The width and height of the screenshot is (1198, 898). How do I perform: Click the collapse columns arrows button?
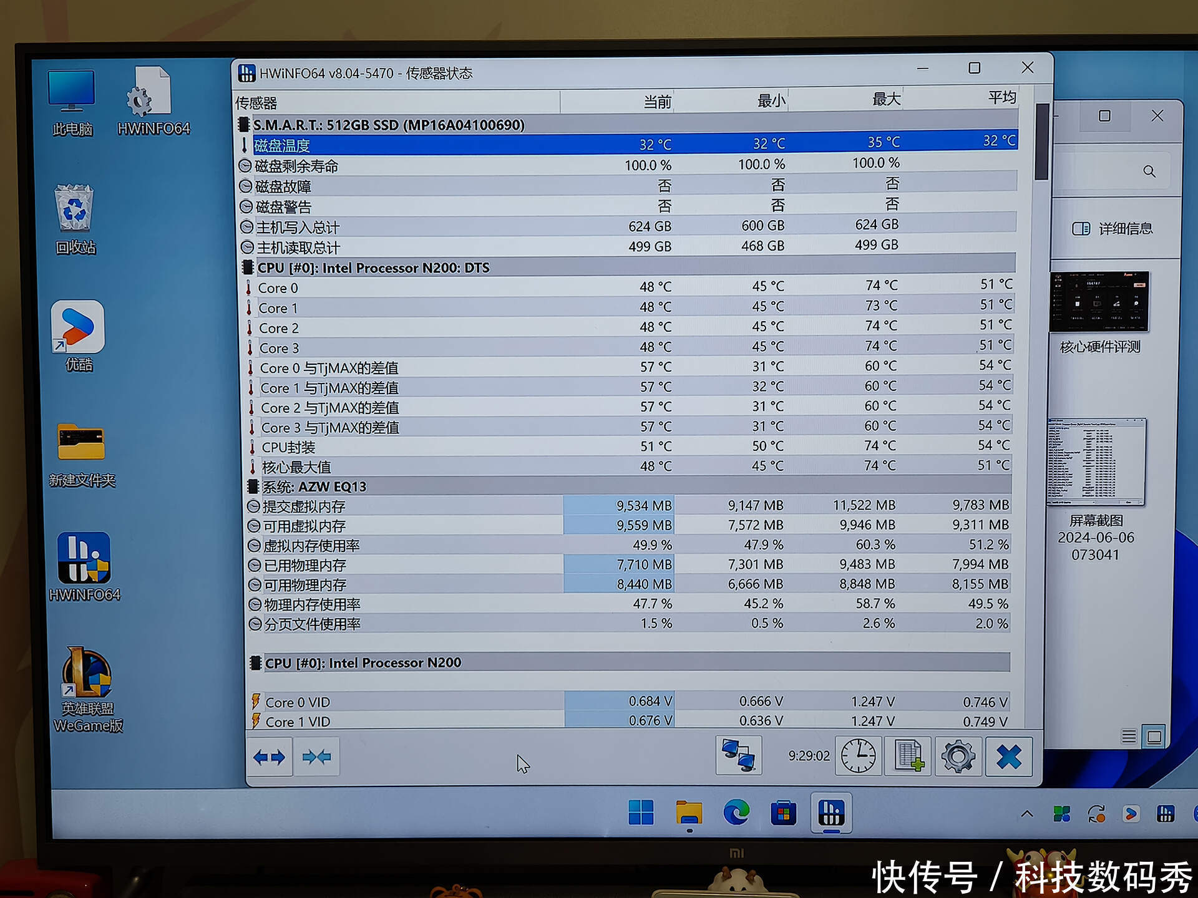coord(316,758)
